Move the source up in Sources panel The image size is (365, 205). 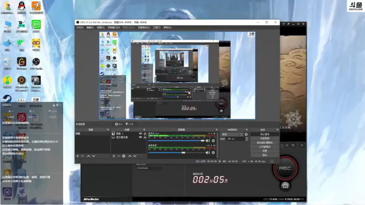[x=130, y=156]
